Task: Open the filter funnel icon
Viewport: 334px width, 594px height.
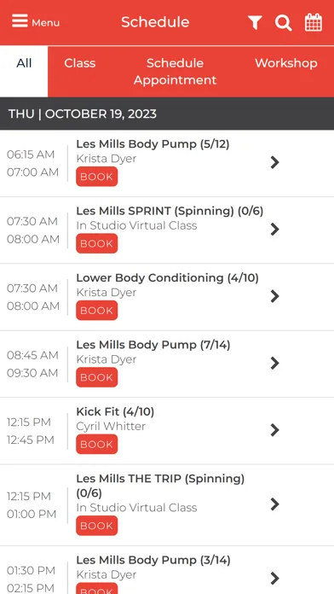Action: [255, 22]
